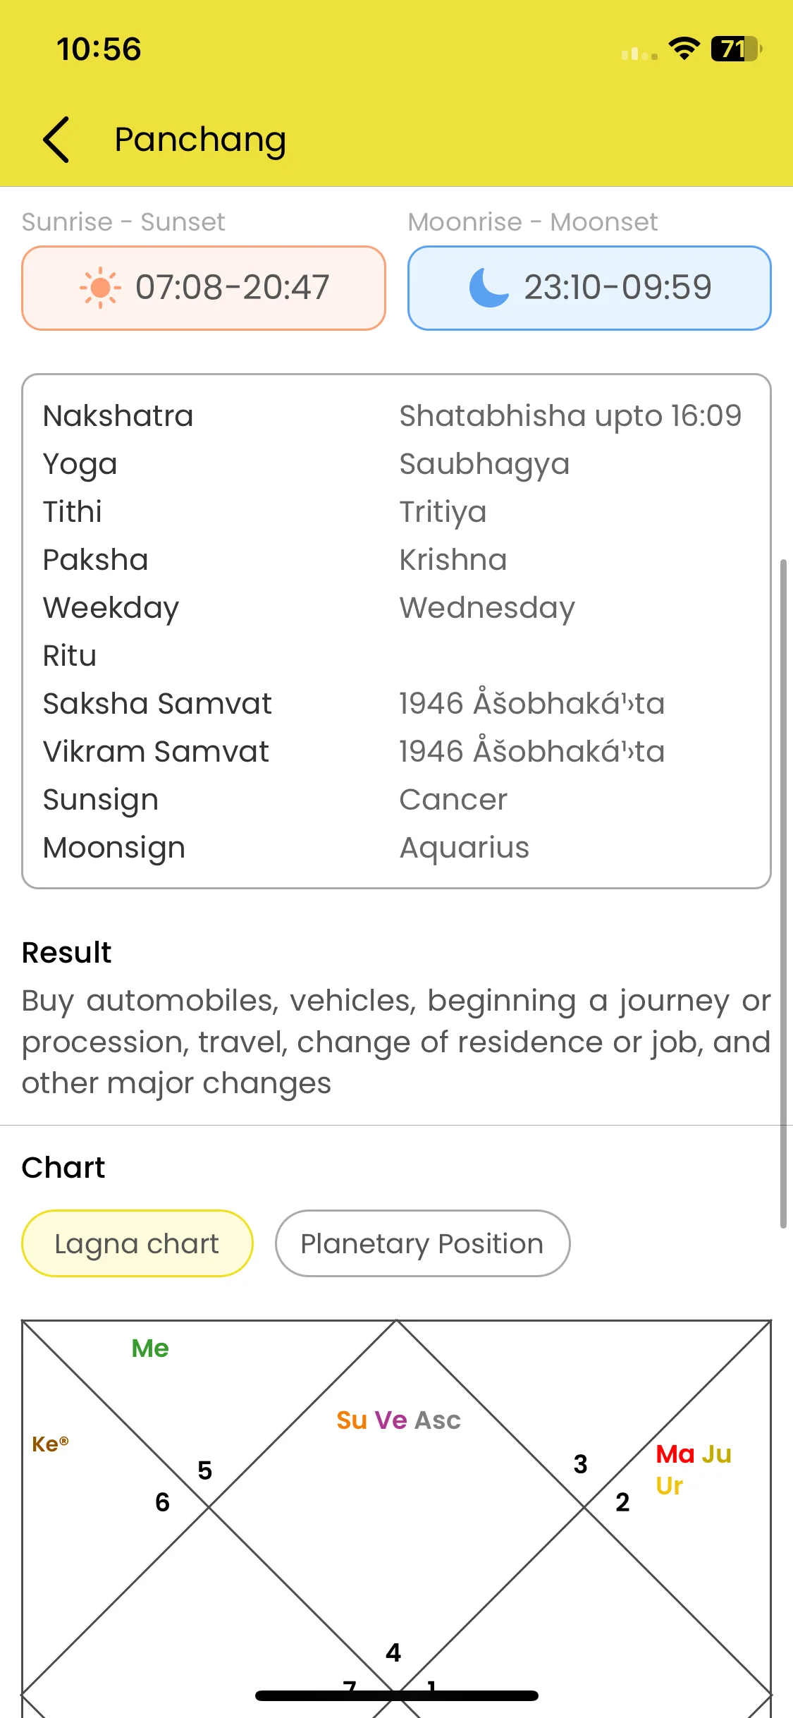This screenshot has height=1718, width=793.
Task: Open the moonrise-moonset time box 23:10-09:59
Action: [x=589, y=288]
